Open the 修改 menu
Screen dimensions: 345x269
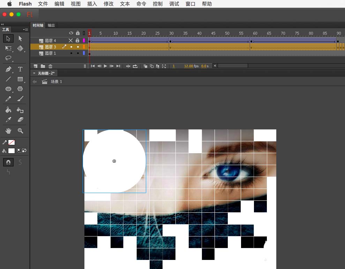coord(108,4)
